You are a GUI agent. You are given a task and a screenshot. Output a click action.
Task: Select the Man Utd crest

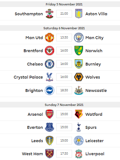point(50,38)
